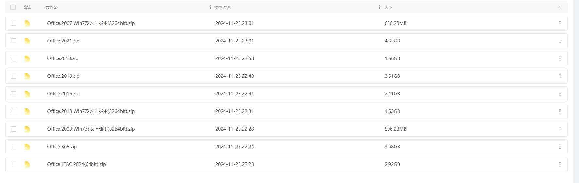
Task: Click the column handle before 大小
Action: click(x=379, y=7)
